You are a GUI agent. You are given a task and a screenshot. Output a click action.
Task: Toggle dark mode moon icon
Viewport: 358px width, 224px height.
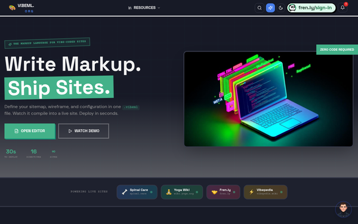(281, 8)
